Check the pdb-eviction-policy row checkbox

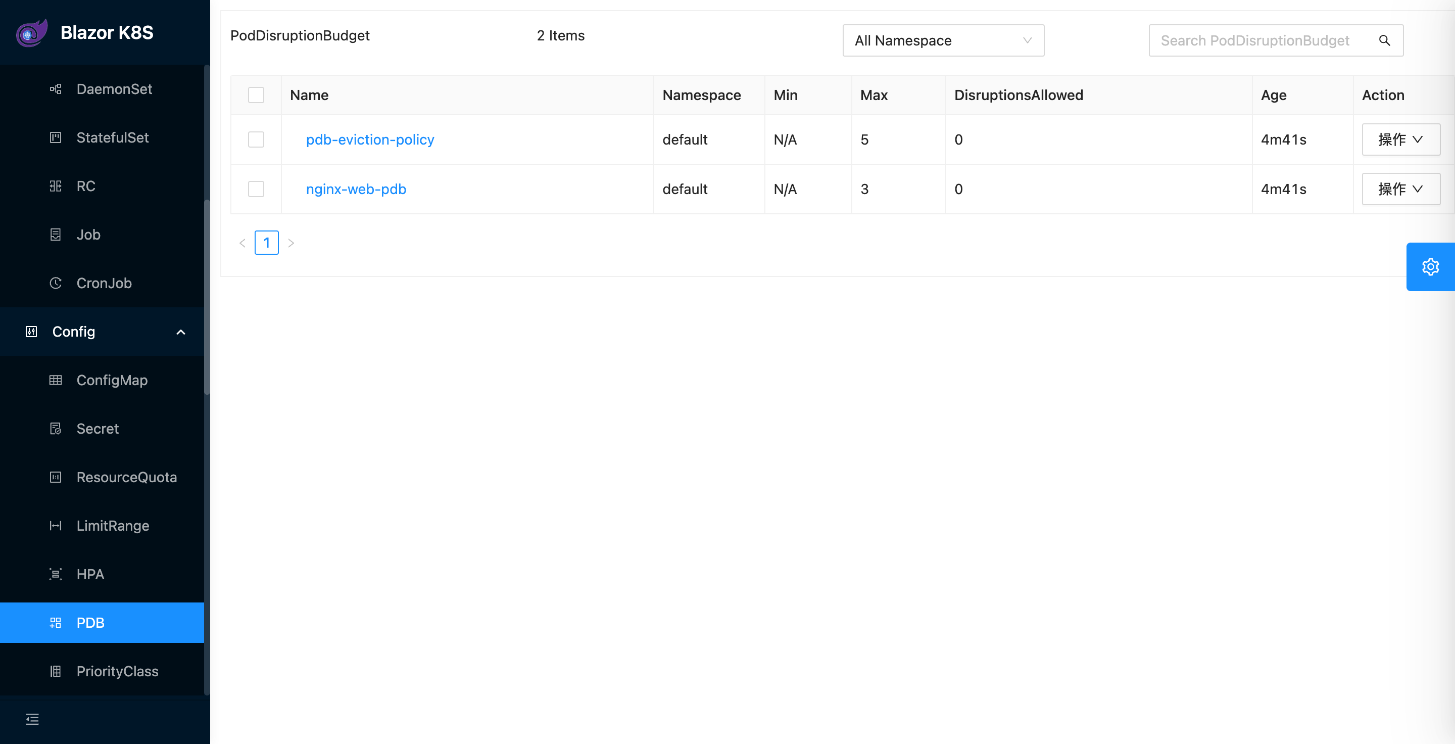pos(256,140)
